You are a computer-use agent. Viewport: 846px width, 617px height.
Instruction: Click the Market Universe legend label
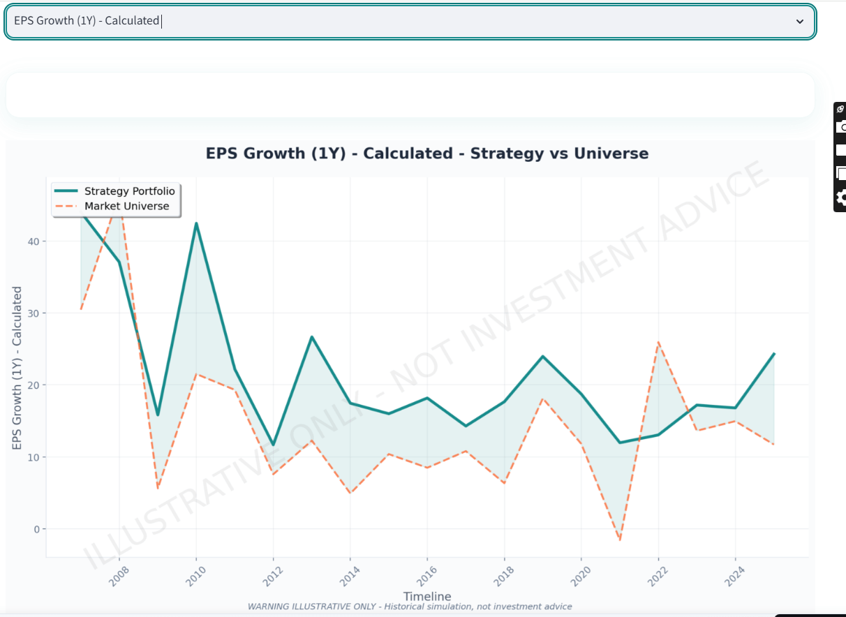tap(126, 206)
